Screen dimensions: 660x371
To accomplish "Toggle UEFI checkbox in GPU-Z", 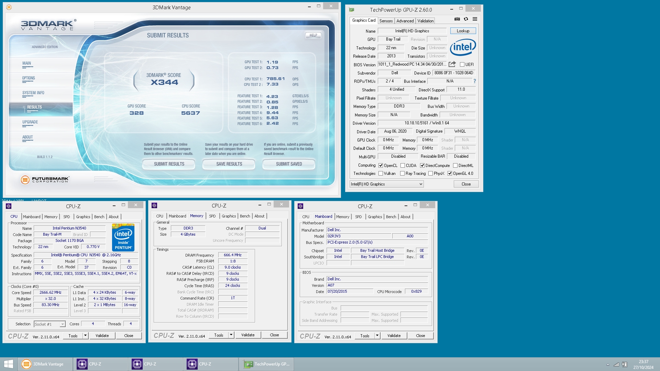I will pyautogui.click(x=462, y=64).
